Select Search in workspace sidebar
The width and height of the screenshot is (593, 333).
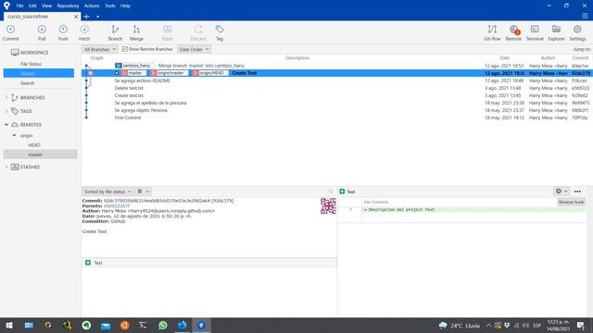pos(27,83)
